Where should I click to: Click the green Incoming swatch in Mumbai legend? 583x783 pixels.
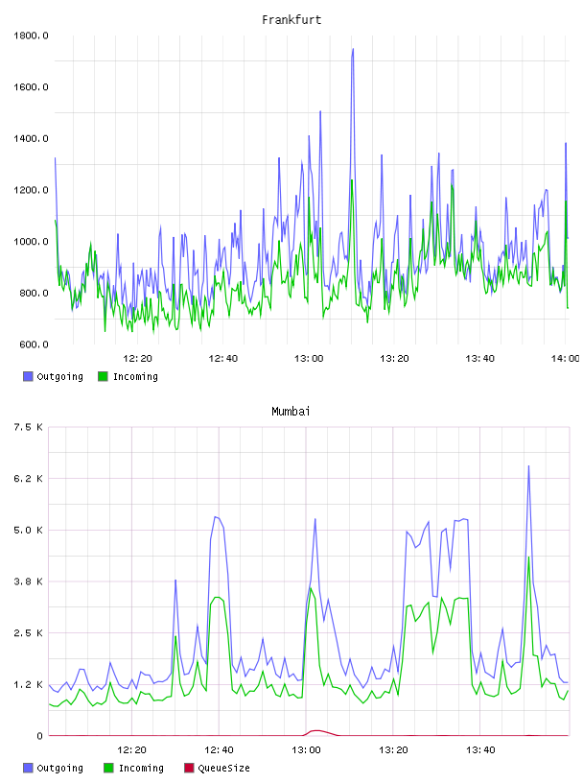tap(108, 768)
